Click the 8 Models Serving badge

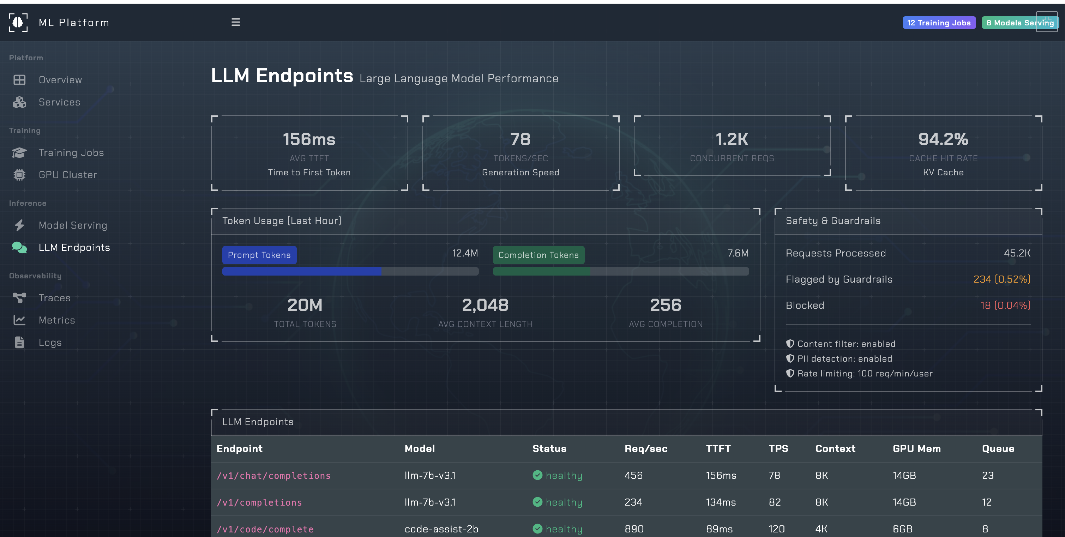(x=1019, y=23)
